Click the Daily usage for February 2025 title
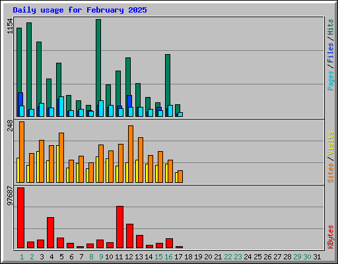Viewport: 338px width, 264px height. coord(80,10)
